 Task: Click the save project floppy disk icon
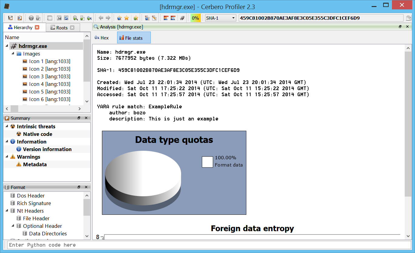point(11,18)
